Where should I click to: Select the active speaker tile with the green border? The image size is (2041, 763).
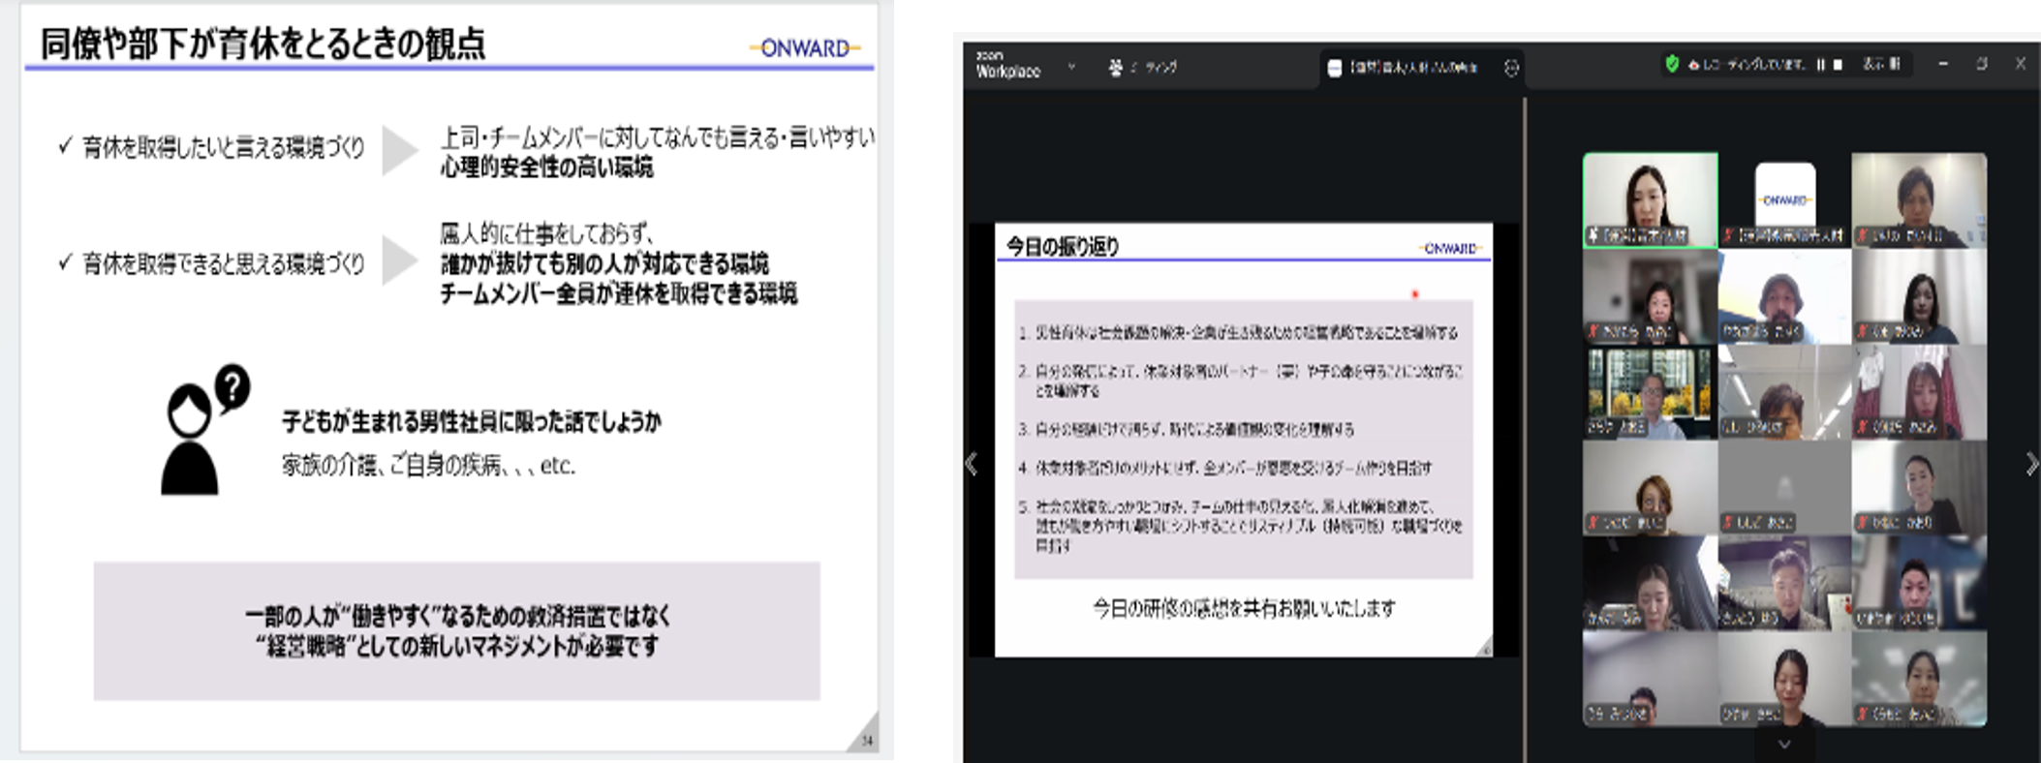coord(1651,199)
